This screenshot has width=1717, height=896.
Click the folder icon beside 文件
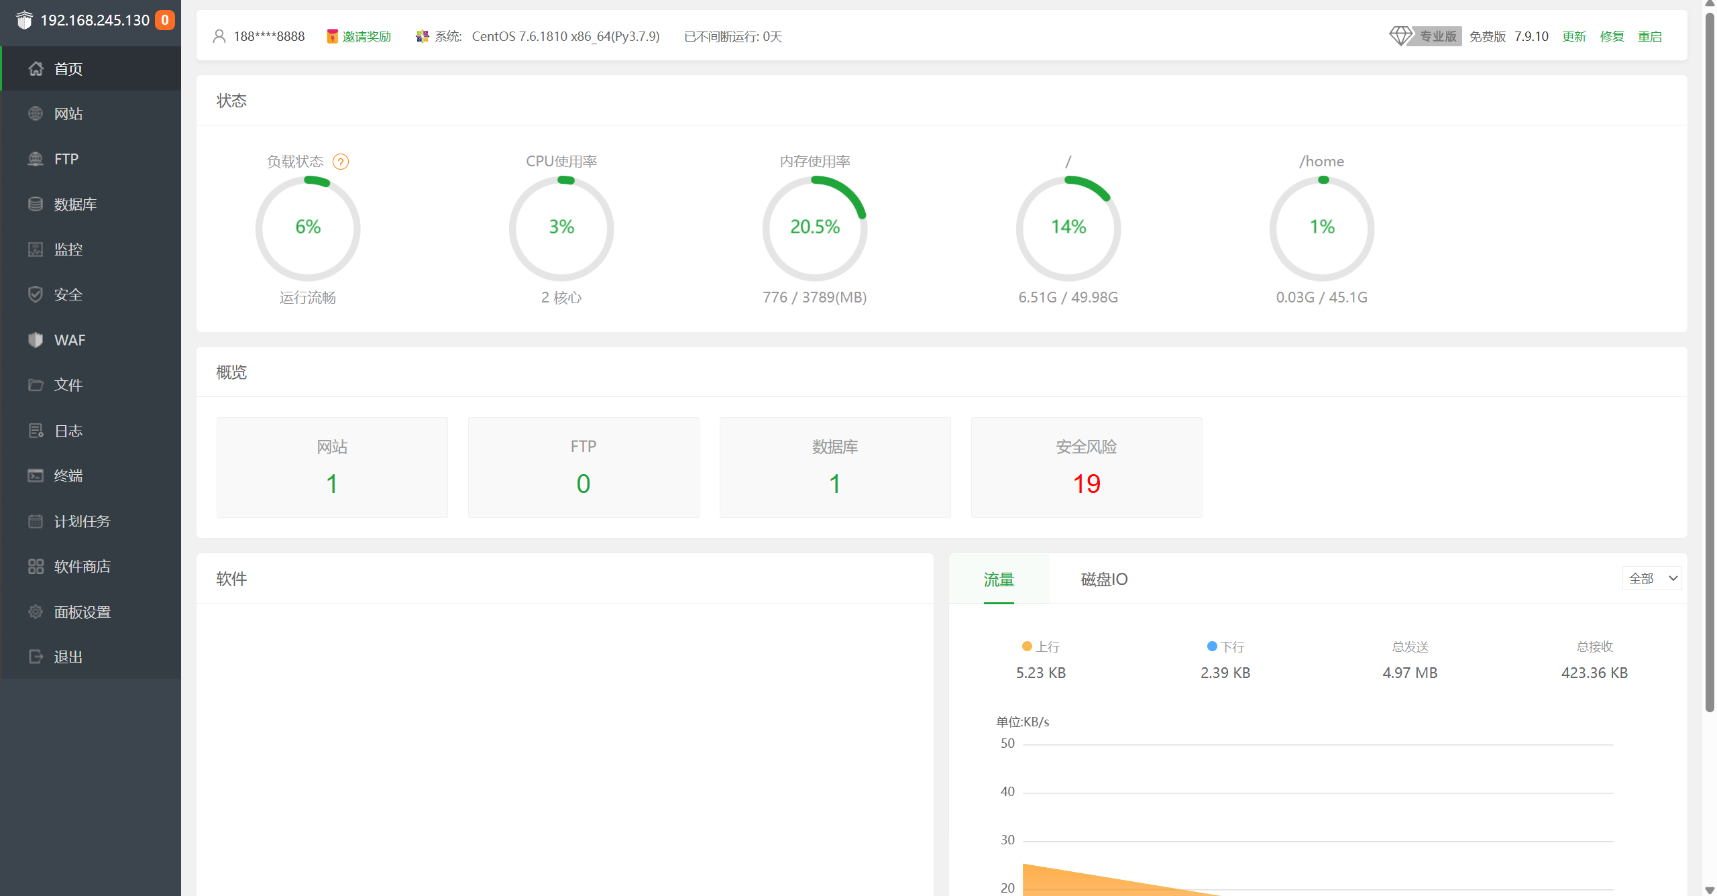pos(36,385)
